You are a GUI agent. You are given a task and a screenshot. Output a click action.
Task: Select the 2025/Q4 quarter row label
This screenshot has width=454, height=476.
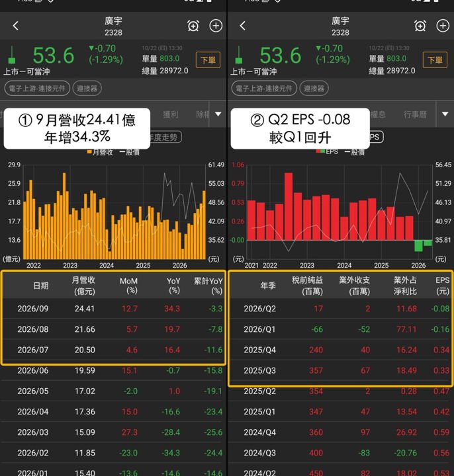pos(260,350)
